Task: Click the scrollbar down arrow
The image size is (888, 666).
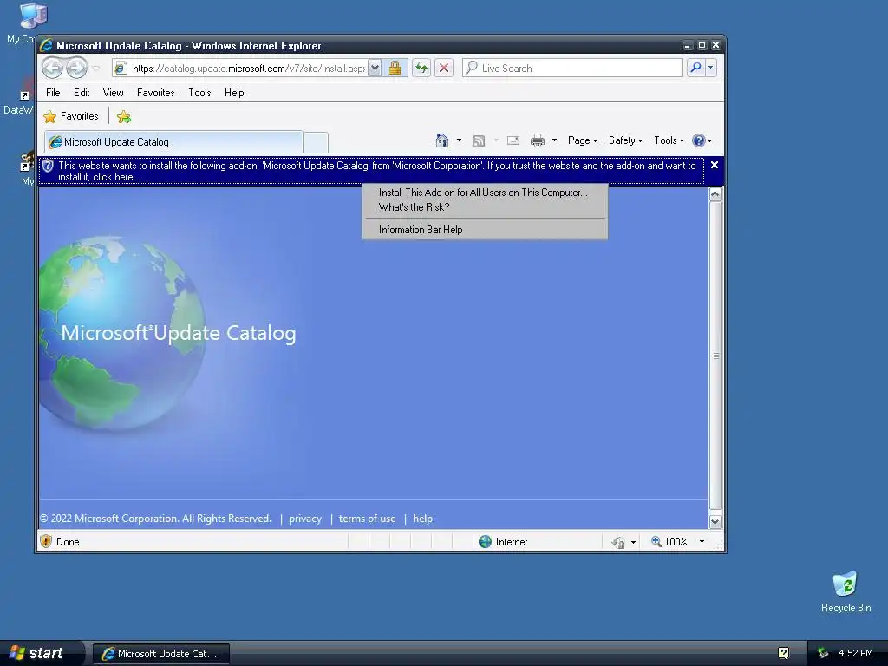Action: point(715,521)
